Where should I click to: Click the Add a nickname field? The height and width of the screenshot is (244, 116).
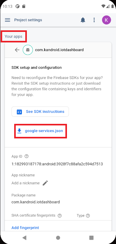coord(25,183)
